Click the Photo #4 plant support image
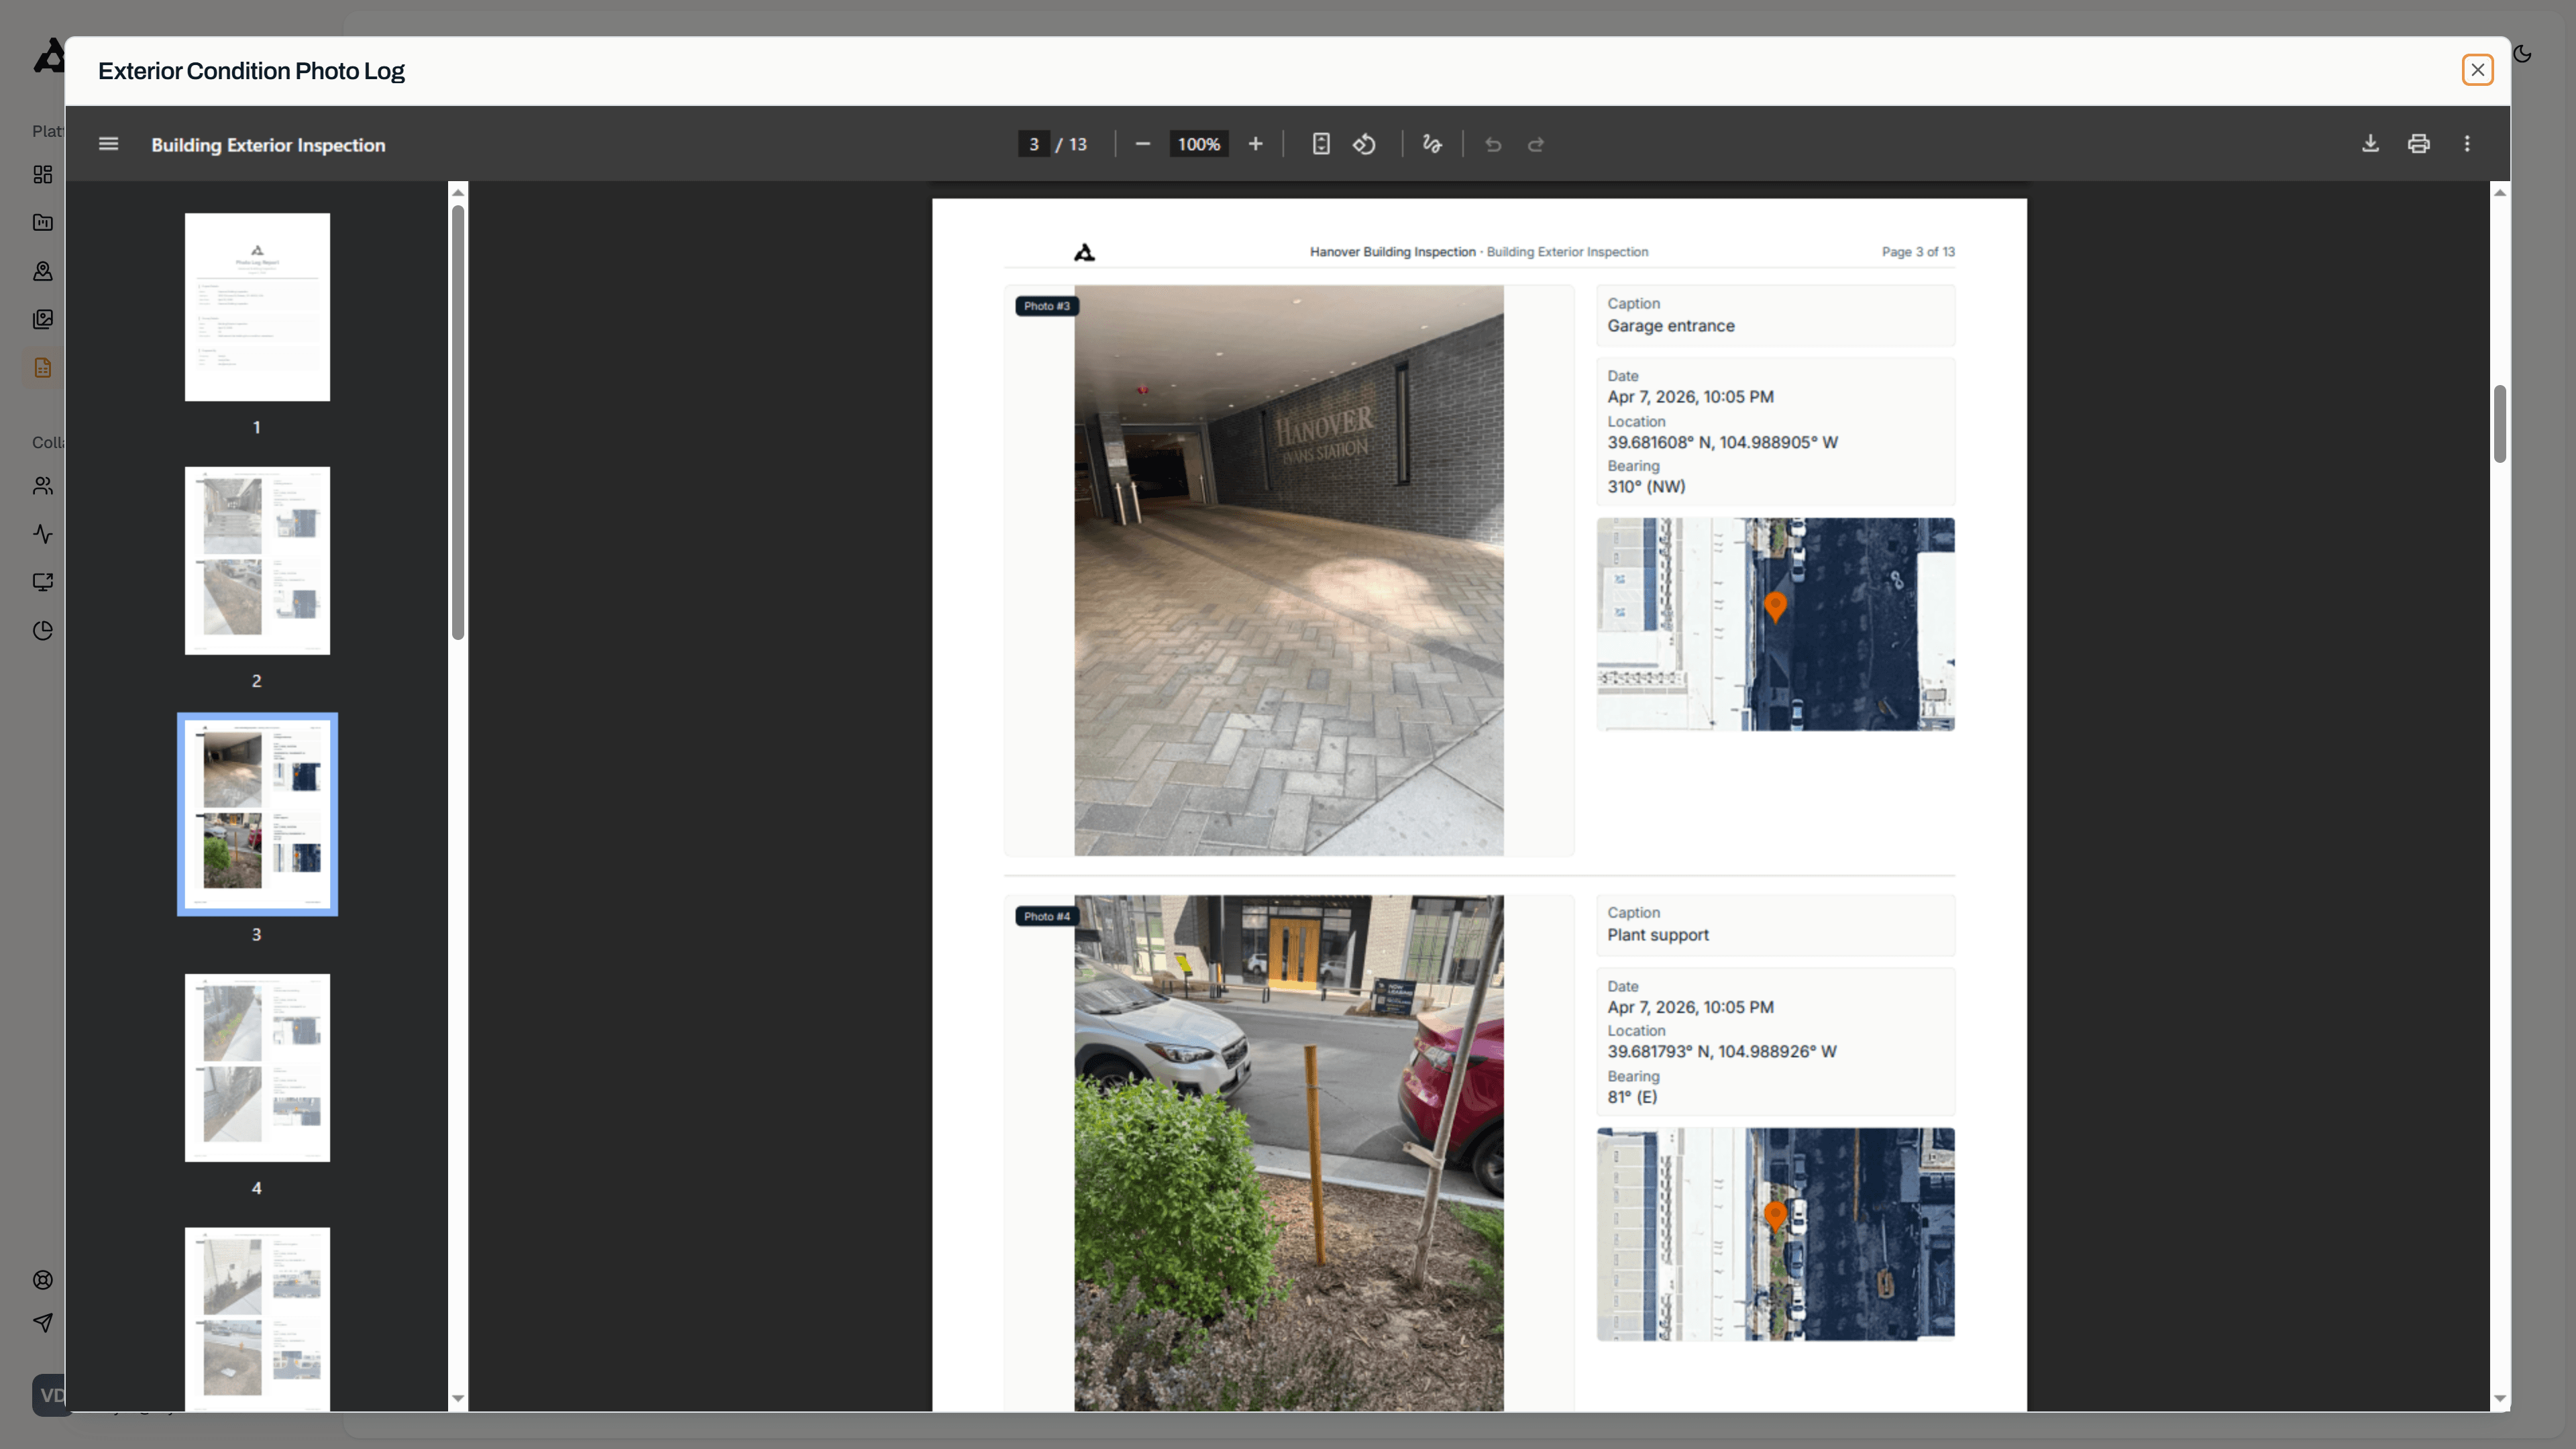Screen dimensions: 2576x1449 tap(1288, 1153)
